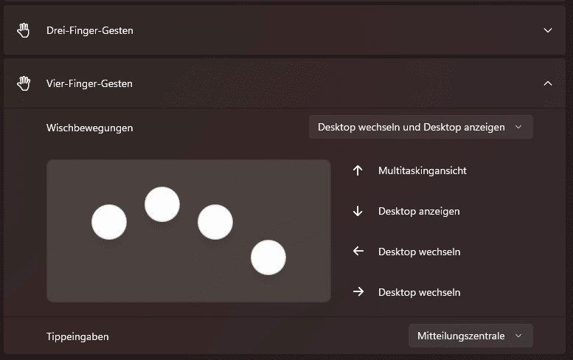This screenshot has width=573, height=360.
Task: Click the left arrow for Desktop wechseln
Action: tap(358, 251)
